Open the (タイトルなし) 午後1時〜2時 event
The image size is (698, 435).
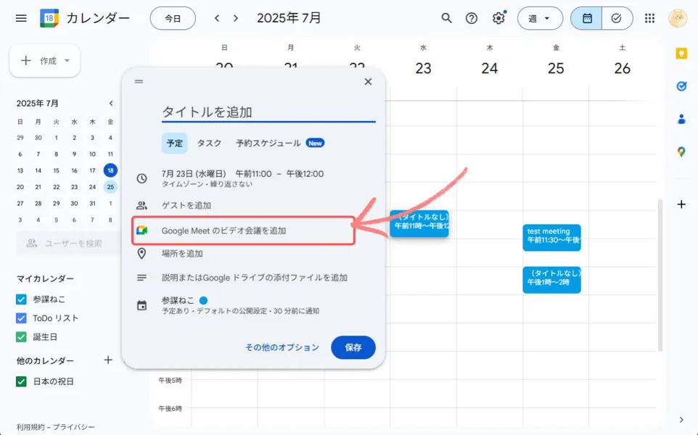pyautogui.click(x=551, y=280)
